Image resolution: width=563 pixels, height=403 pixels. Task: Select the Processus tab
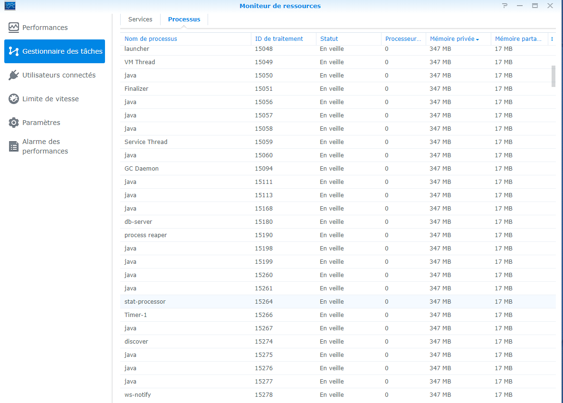click(184, 19)
